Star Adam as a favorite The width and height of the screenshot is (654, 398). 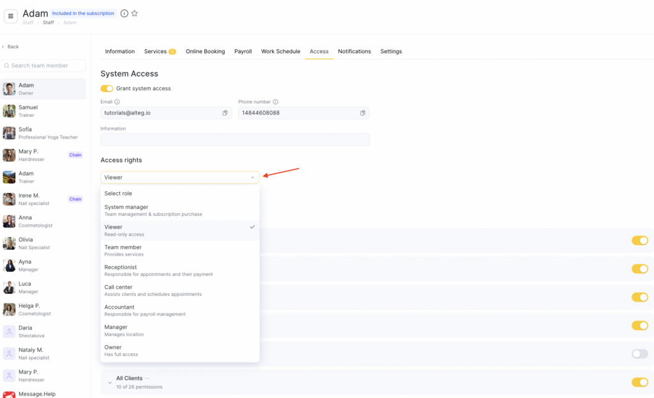[134, 13]
